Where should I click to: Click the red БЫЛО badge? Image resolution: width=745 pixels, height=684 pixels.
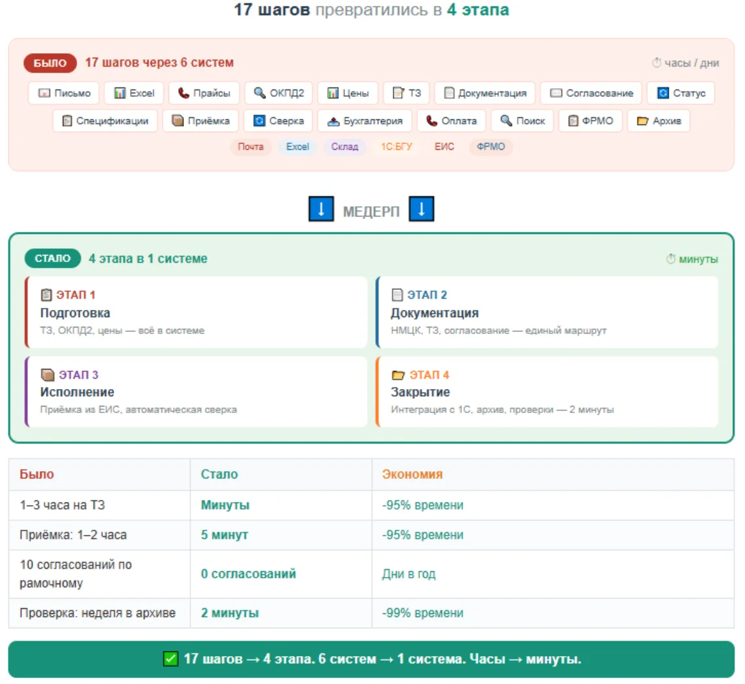coord(50,63)
